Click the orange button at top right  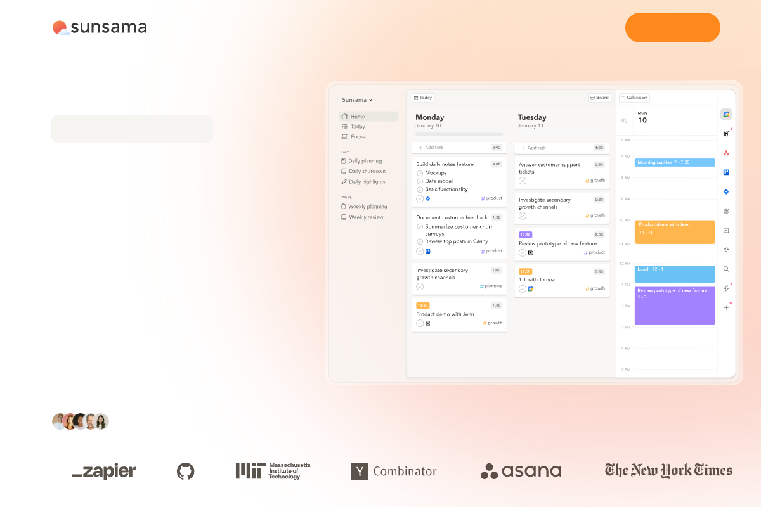click(673, 27)
